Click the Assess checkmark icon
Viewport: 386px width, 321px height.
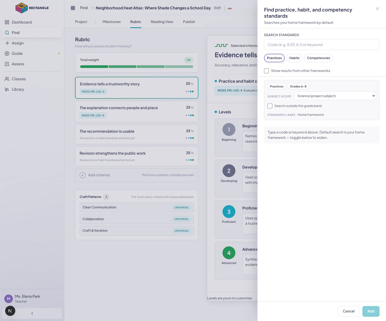tap(7, 64)
